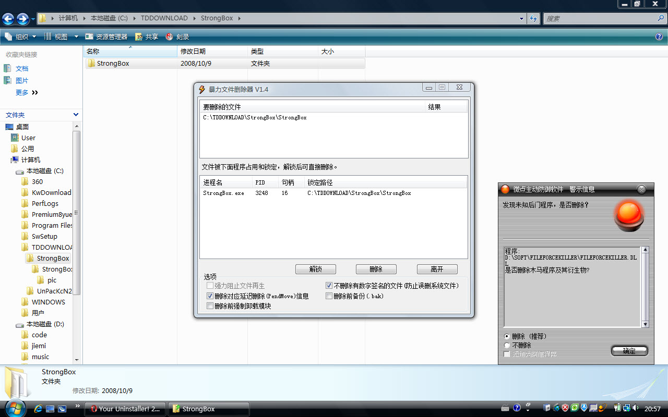Enable 删除前强制卸载模块 checkbox
668x417 pixels.
coord(210,306)
